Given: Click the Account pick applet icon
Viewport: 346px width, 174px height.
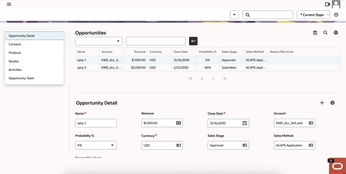Looking at the screenshot, I should tap(311, 123).
